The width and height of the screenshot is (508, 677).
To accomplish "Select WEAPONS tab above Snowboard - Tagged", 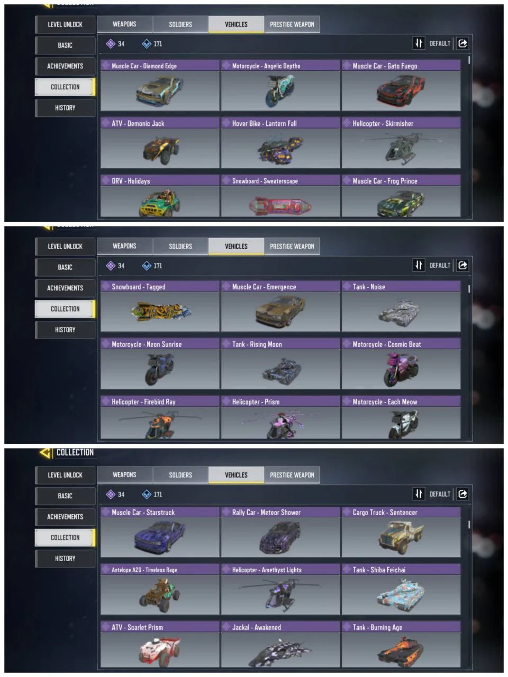I will point(124,246).
